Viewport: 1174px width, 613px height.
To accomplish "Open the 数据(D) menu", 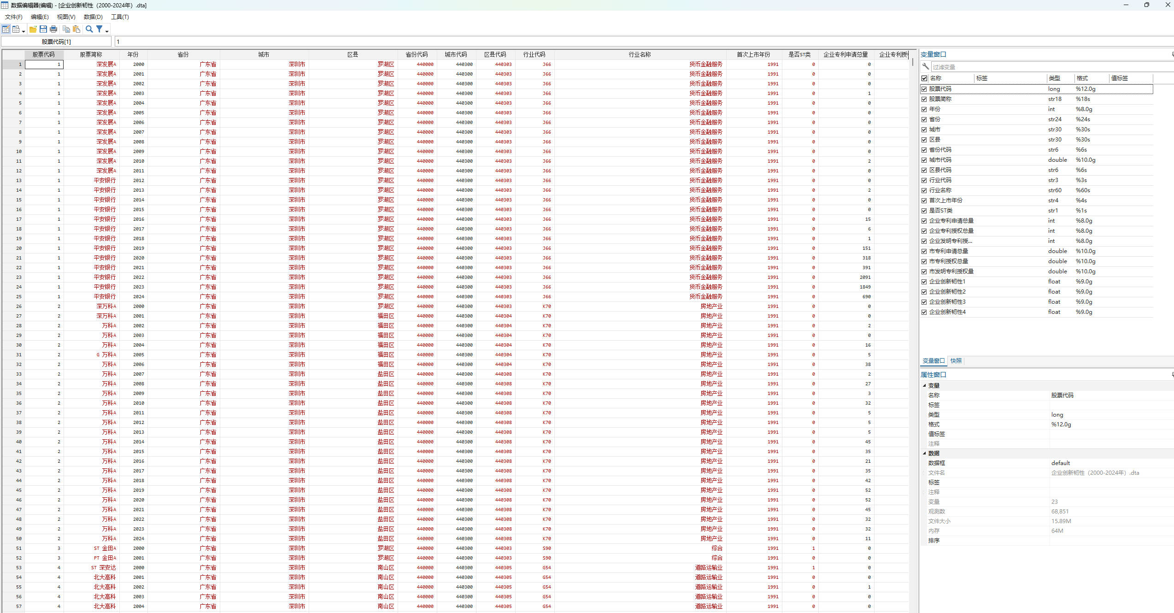I will 93,17.
